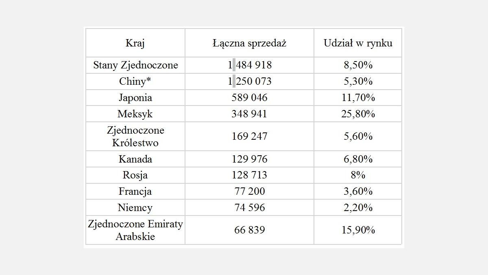Select the "Stany Zjednoczone" cell
The image size is (488, 275).
pos(135,65)
